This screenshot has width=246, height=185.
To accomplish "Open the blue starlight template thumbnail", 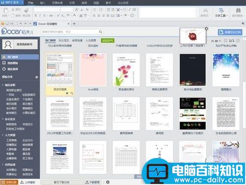I will (x=226, y=70).
